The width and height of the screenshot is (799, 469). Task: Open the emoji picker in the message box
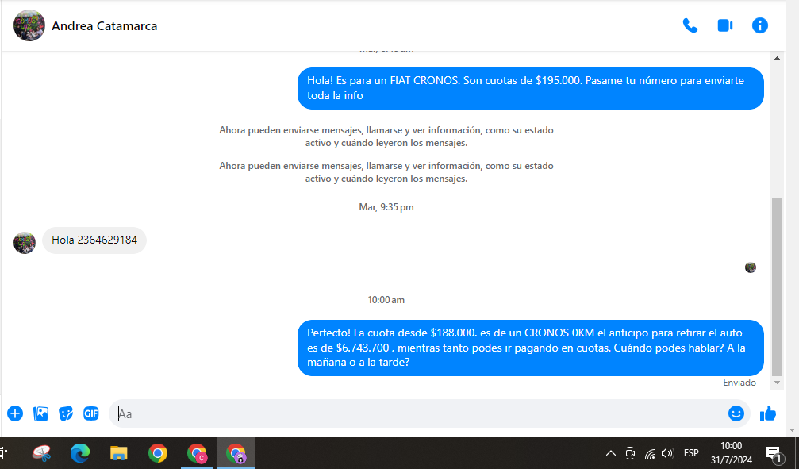pyautogui.click(x=736, y=413)
